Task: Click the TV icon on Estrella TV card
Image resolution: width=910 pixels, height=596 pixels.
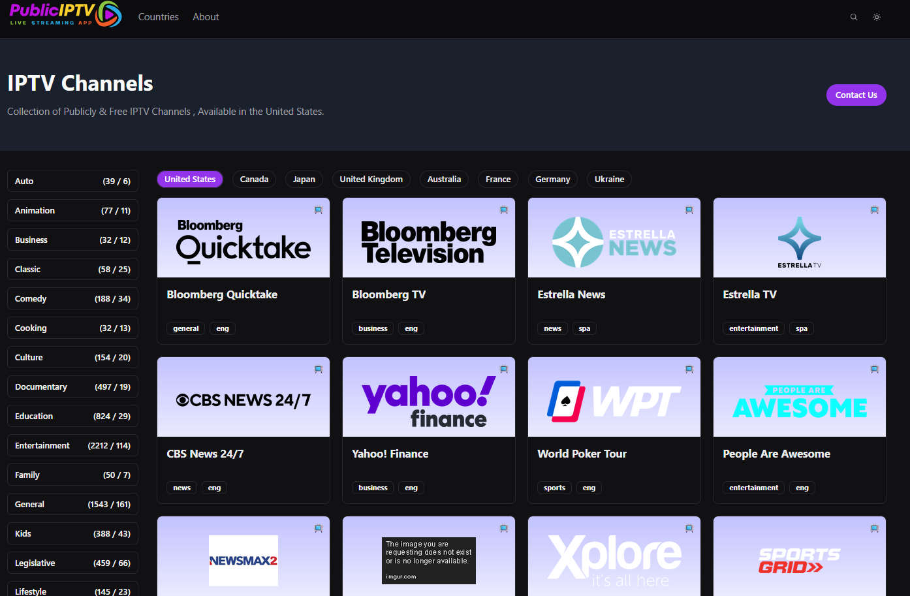Action: pos(875,210)
